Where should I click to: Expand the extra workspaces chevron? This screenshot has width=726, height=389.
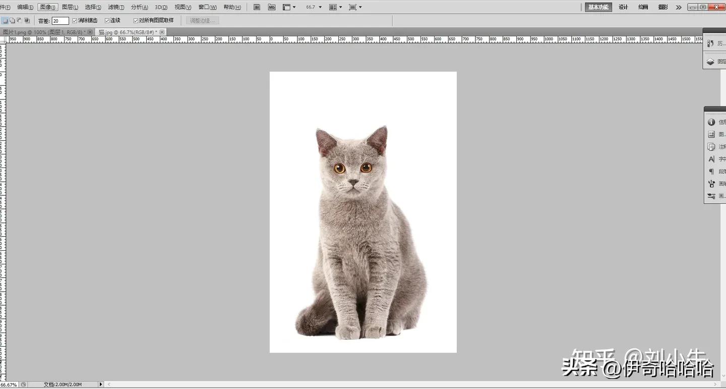pos(678,7)
